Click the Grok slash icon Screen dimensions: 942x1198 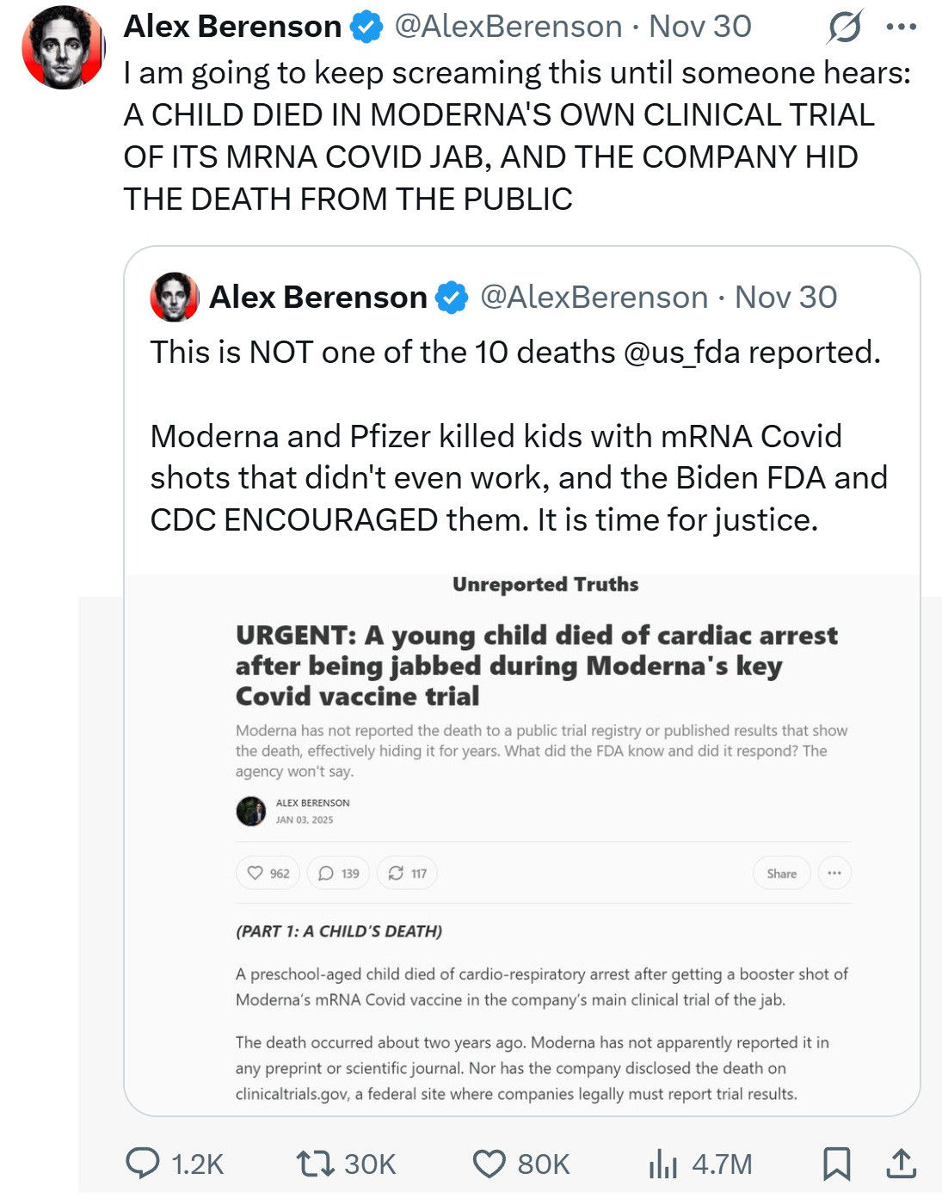845,27
